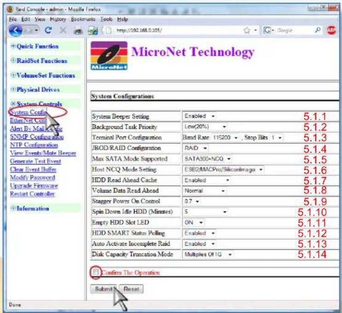
Task: Open the Disk Capacity Truncation Mode dropdown
Action: (x=209, y=255)
